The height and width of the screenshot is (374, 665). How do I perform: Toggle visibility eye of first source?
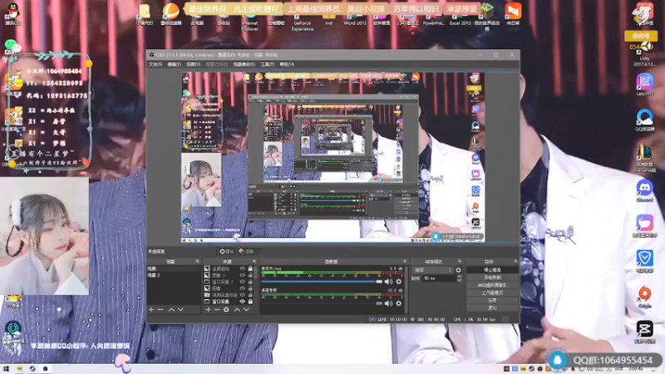click(242, 268)
